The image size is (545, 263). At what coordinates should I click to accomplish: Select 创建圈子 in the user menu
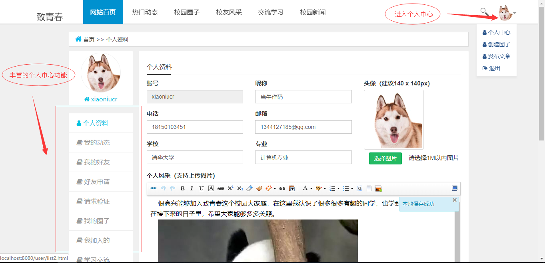point(497,44)
